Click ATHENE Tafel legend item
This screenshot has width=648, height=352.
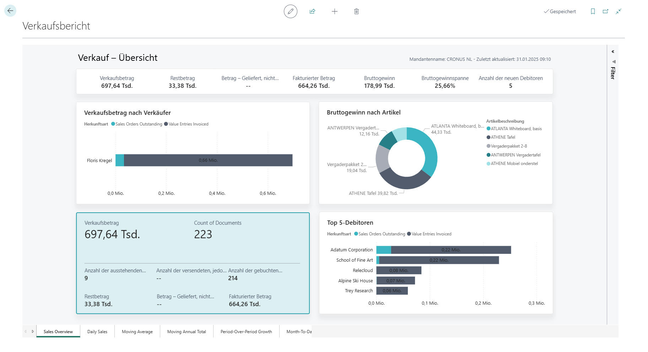[x=501, y=137]
